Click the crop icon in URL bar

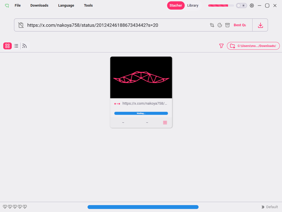[x=212, y=25]
